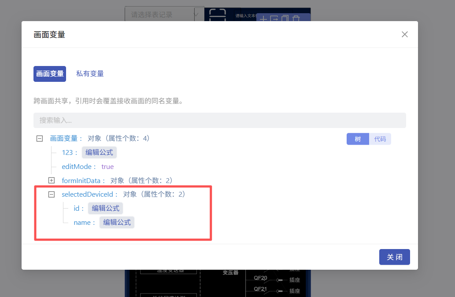Select the selectedDeviceId key label
The width and height of the screenshot is (455, 297).
click(89, 194)
